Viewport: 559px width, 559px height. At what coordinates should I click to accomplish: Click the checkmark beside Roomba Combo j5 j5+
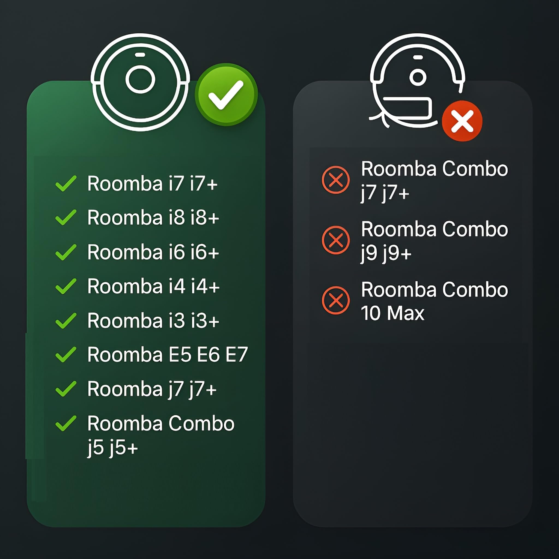(x=66, y=423)
